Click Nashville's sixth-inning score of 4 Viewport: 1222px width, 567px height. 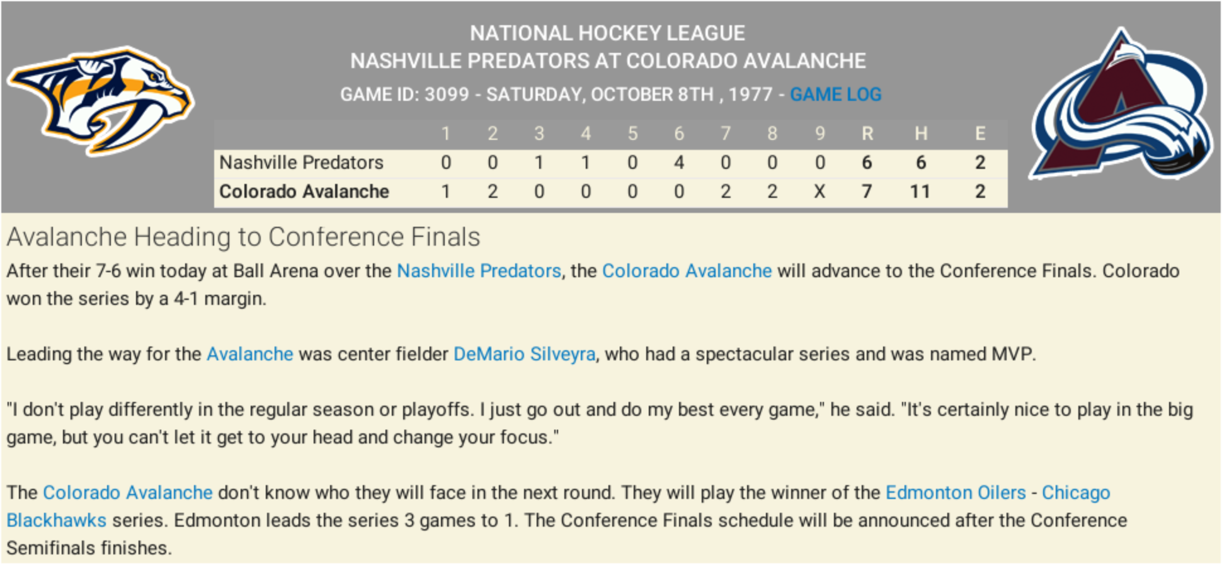(x=679, y=163)
